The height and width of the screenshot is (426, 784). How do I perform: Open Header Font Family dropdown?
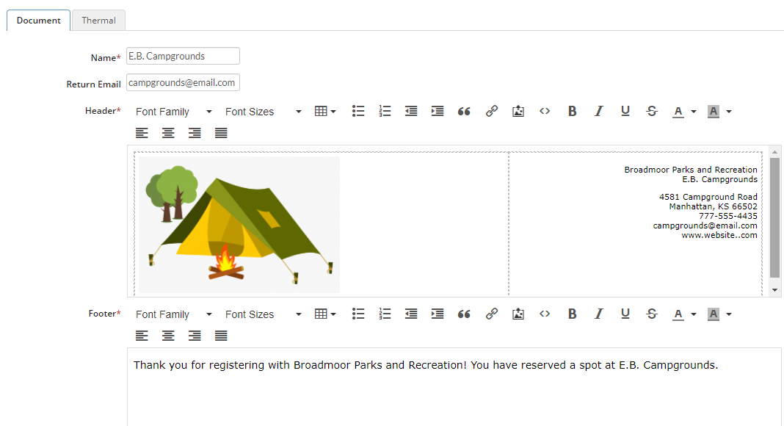(173, 112)
